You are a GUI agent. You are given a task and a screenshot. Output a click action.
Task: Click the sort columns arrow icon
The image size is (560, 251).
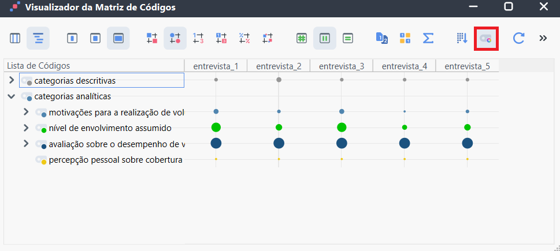(462, 38)
